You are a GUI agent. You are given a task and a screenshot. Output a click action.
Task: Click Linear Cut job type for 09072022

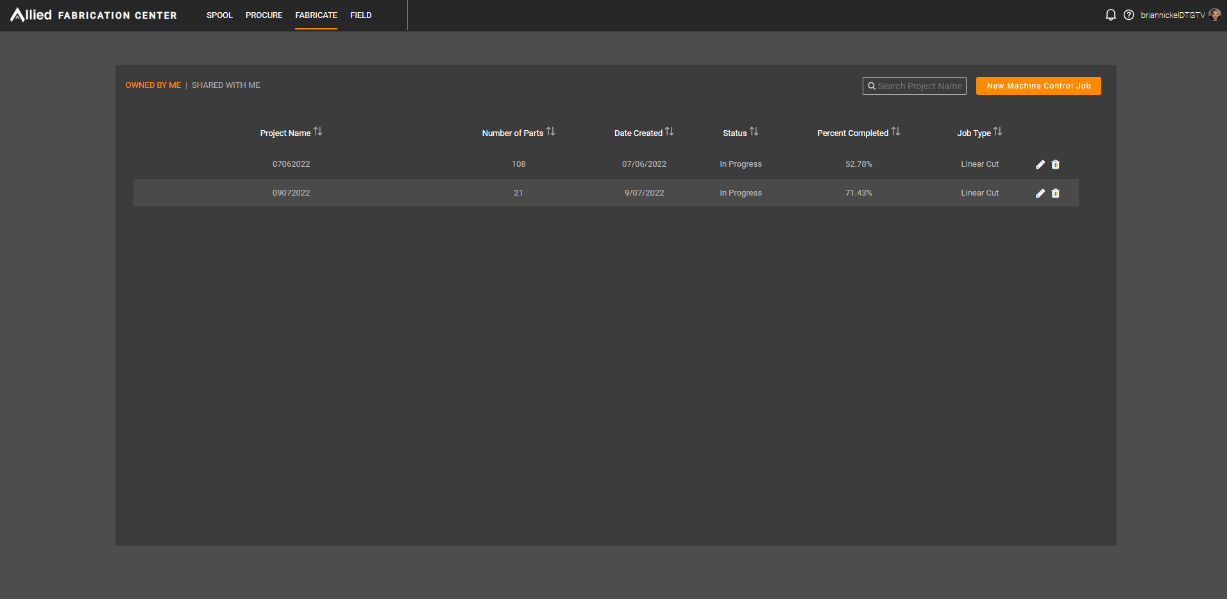click(980, 193)
